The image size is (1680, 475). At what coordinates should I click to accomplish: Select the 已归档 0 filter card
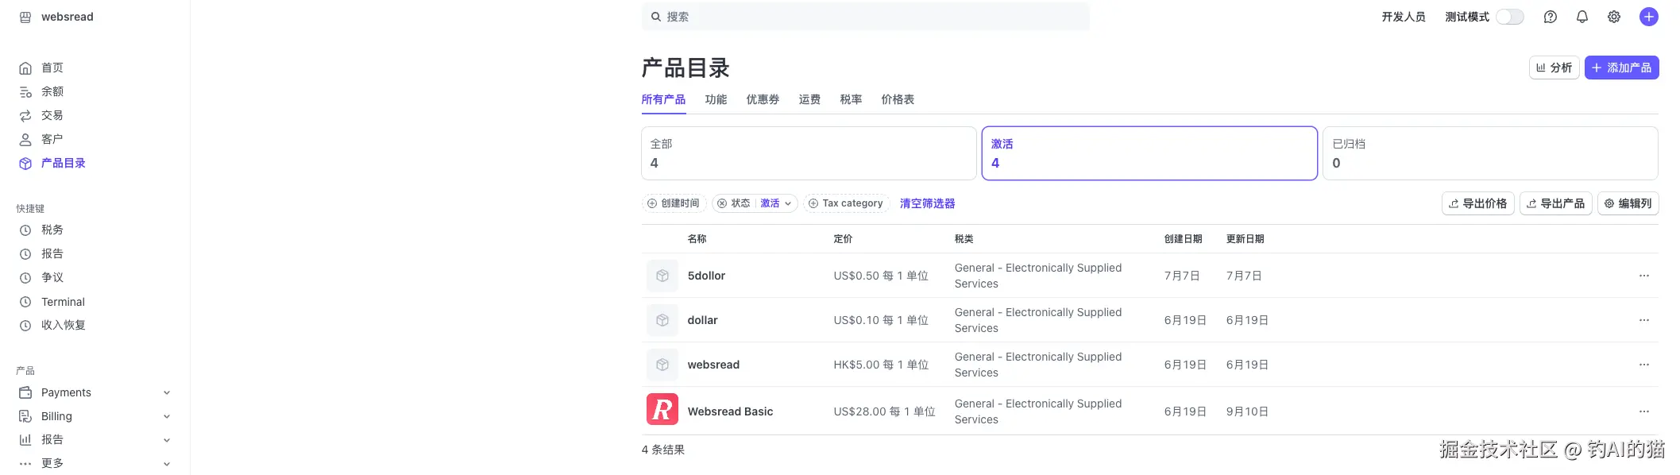[1490, 153]
